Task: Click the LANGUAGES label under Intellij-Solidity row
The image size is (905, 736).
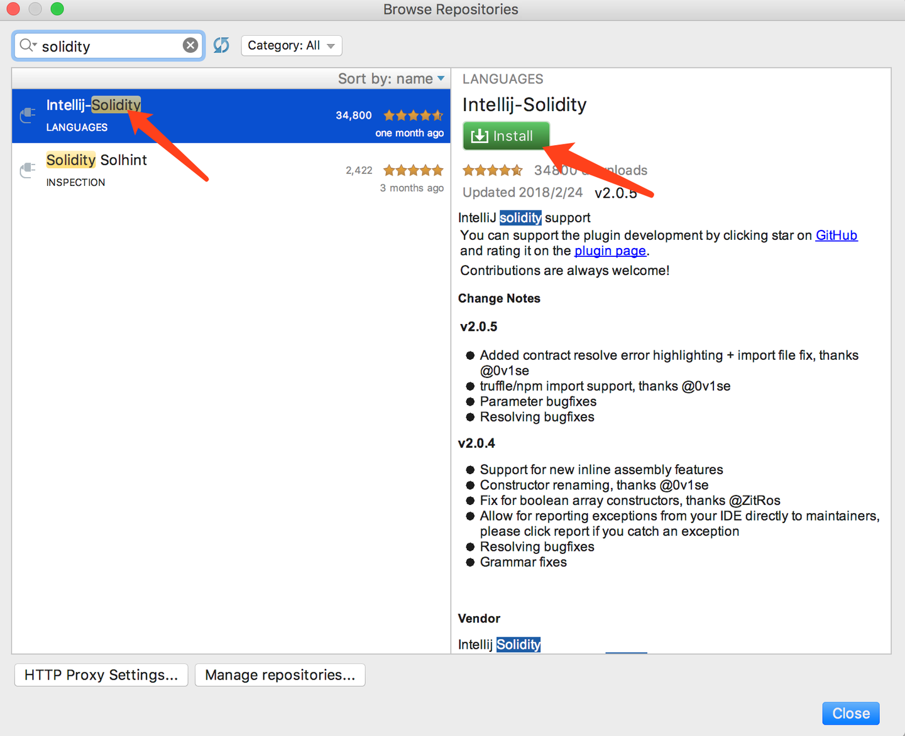Action: pyautogui.click(x=77, y=127)
